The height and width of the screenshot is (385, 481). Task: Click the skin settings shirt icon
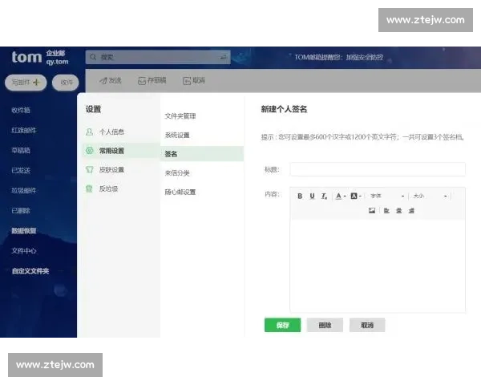(x=89, y=170)
